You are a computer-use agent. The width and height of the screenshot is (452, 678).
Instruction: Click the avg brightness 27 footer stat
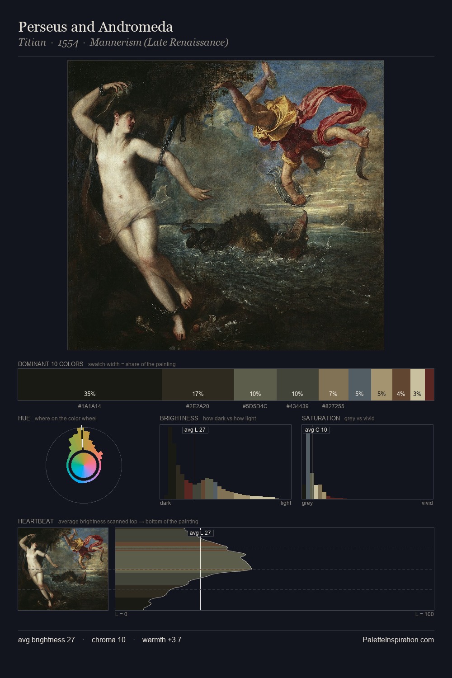[x=46, y=640]
